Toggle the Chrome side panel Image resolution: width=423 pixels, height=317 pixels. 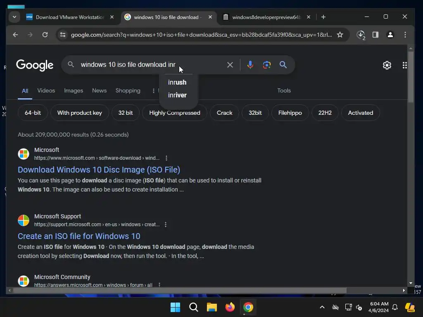point(375,35)
